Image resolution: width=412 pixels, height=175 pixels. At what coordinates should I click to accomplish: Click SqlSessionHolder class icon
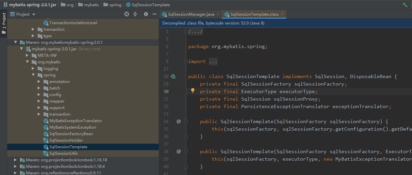click(46, 140)
